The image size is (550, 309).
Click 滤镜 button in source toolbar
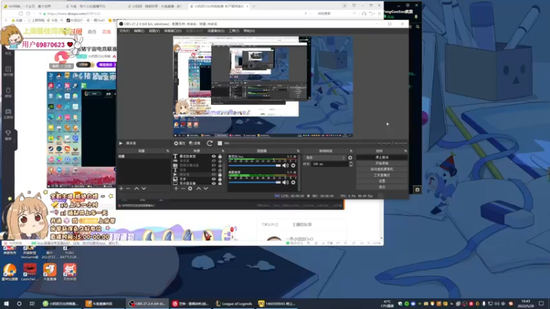(195, 143)
